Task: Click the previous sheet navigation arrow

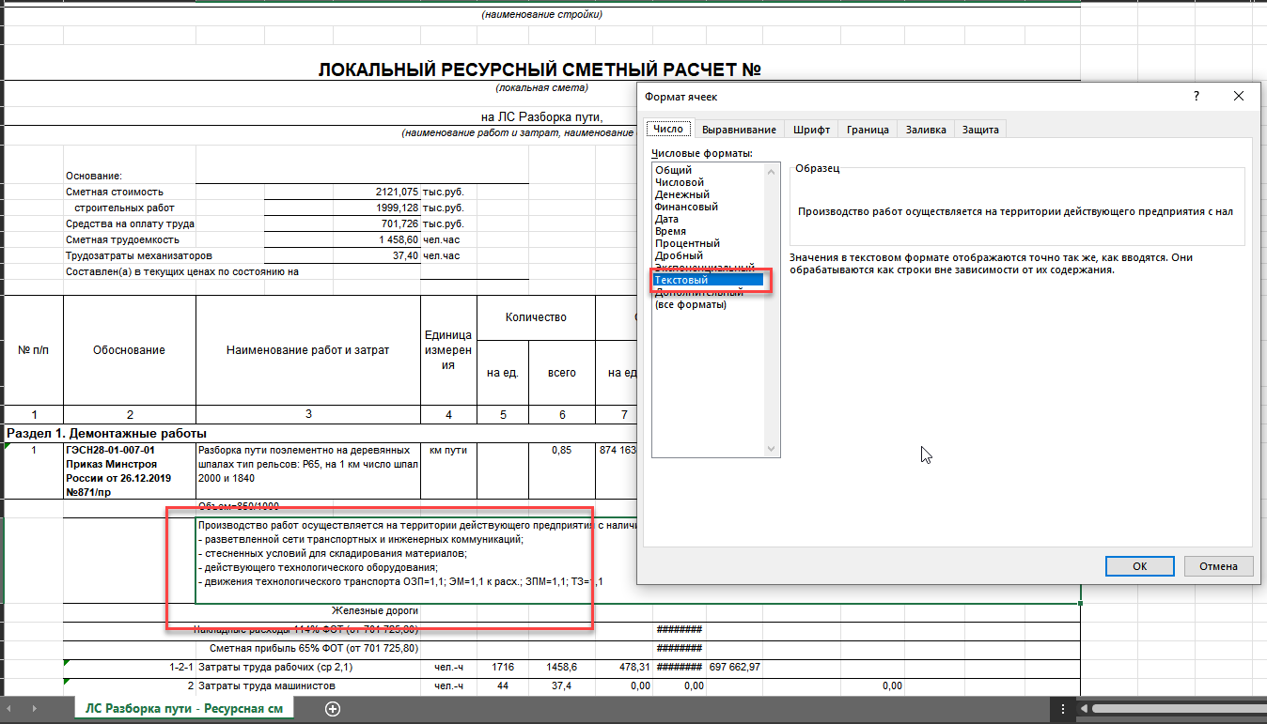Action: coord(9,709)
